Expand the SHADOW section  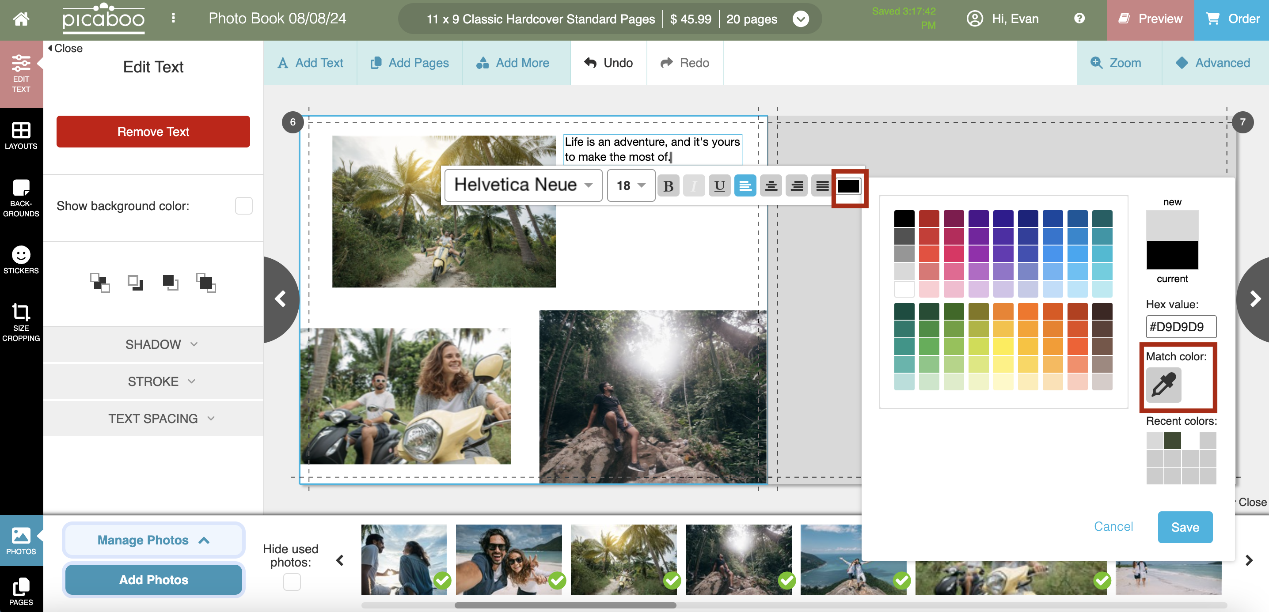153,344
